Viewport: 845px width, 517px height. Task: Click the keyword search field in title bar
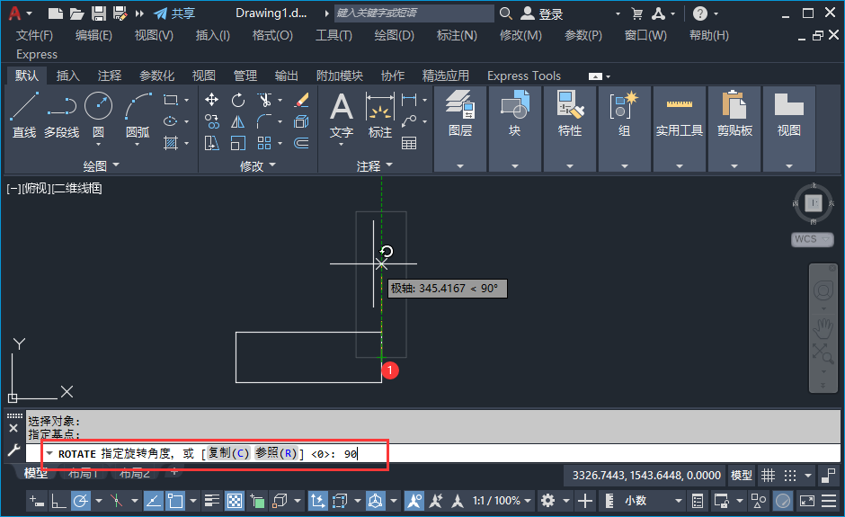pos(414,13)
